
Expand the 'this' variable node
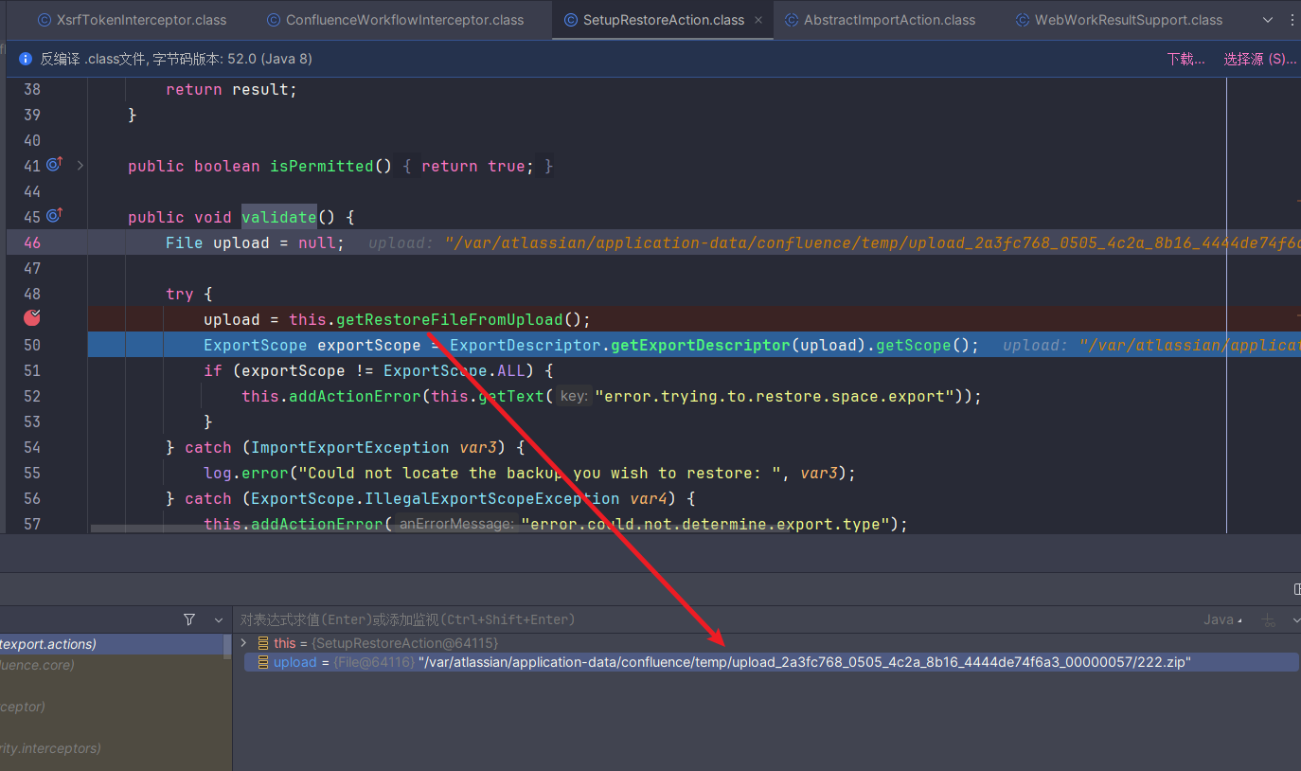(x=244, y=642)
